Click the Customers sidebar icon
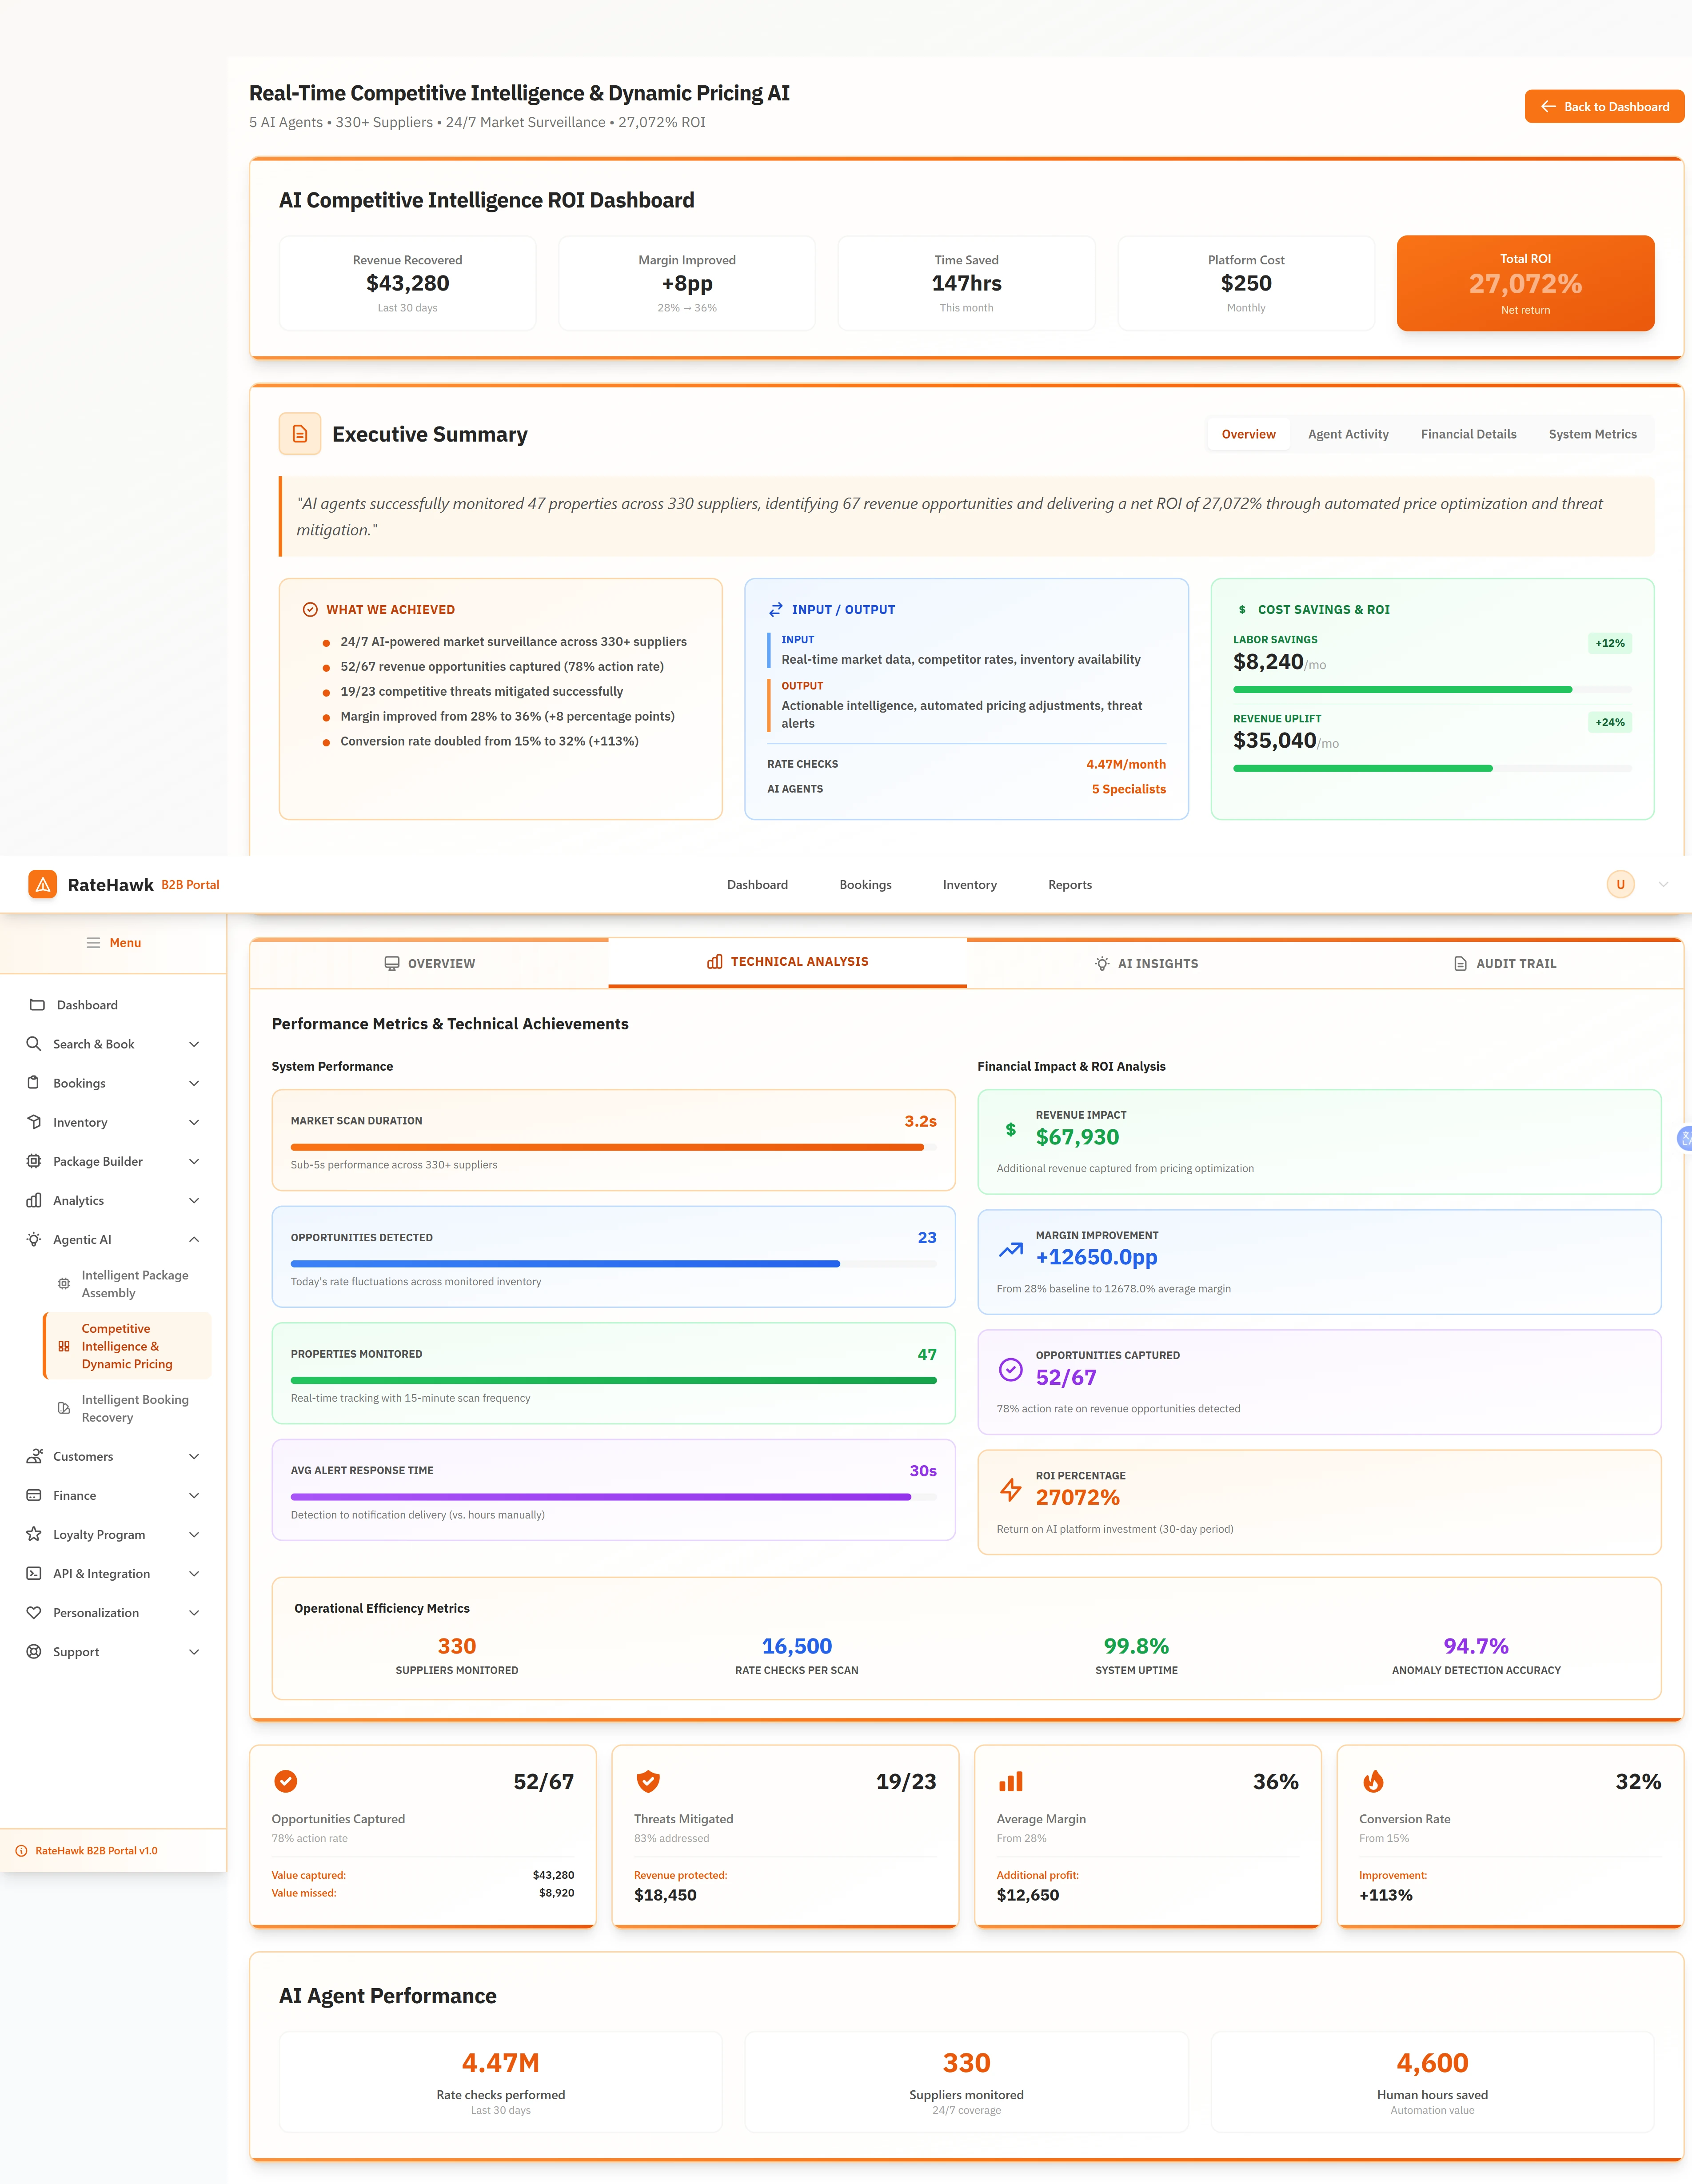1692x2184 pixels. coord(34,1456)
